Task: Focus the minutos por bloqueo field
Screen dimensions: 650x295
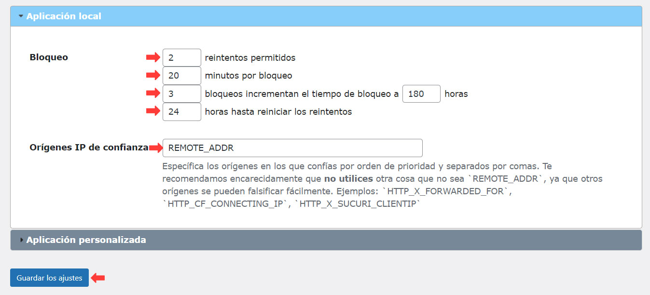Action: (181, 76)
